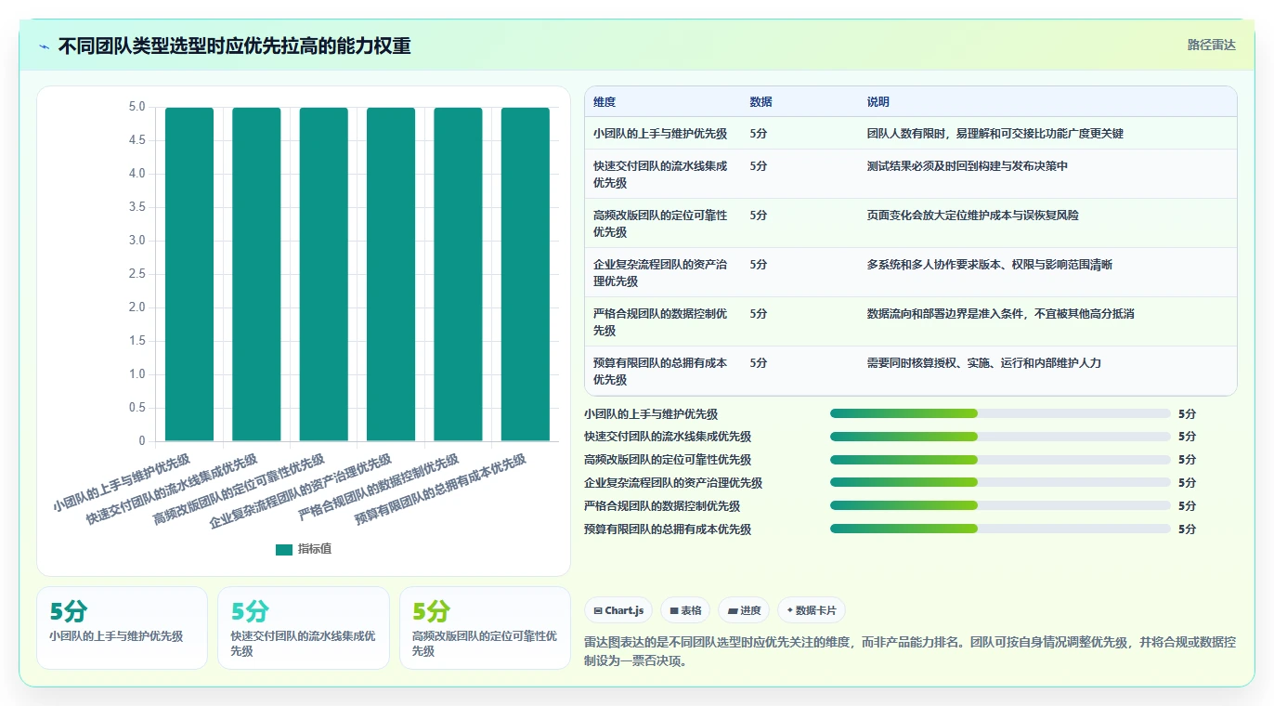Click the bar for 企业复杂流程团队的资产治理优先级
The height and width of the screenshot is (706, 1274).
point(391,274)
